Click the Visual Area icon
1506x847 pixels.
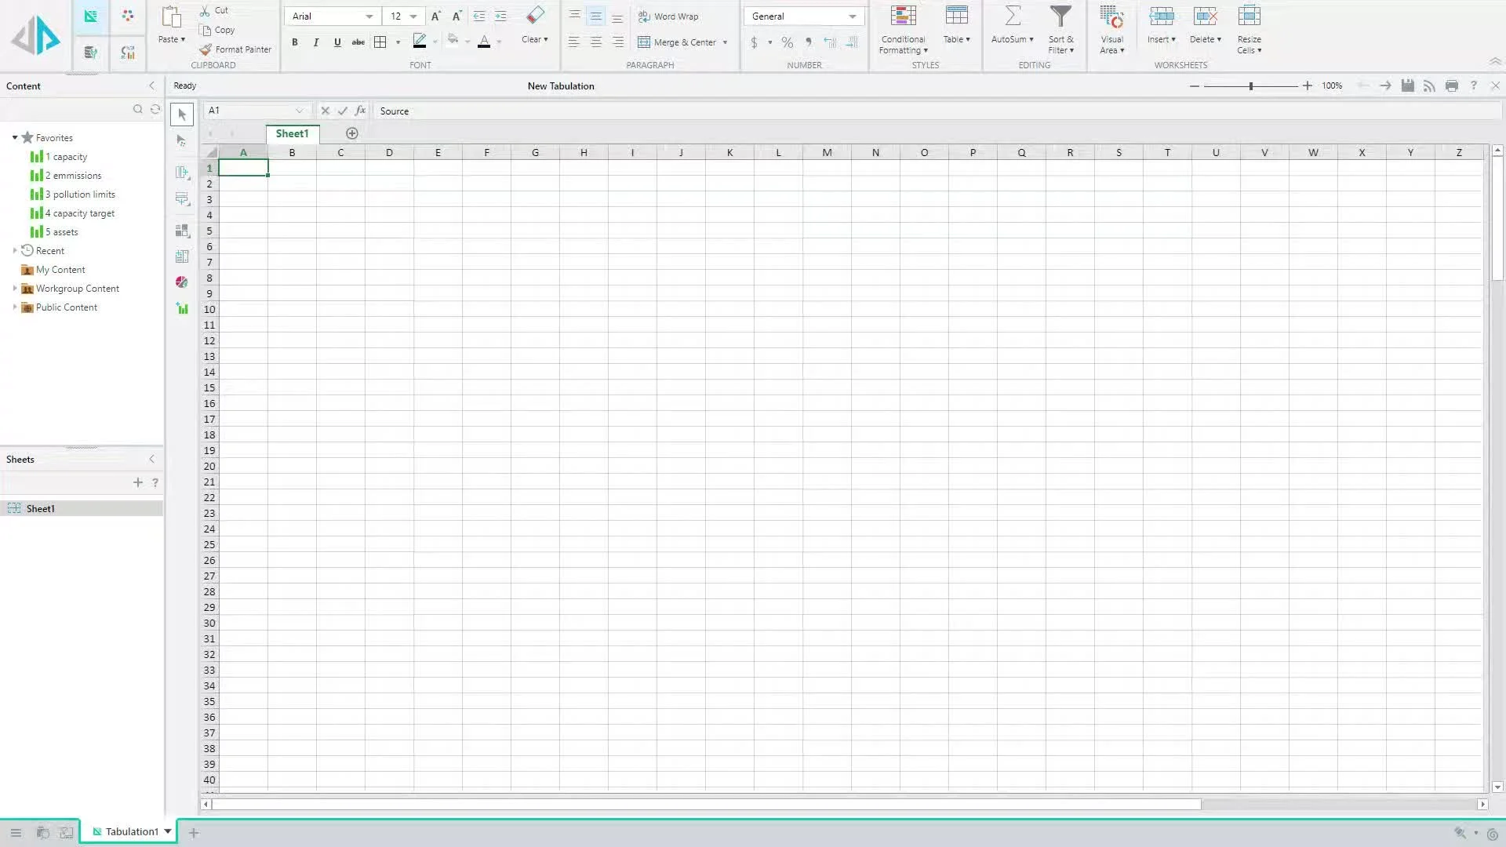coord(1111,16)
